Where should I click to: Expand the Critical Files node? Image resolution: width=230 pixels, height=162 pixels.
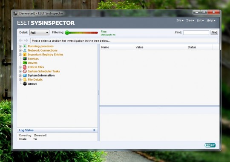20,67
